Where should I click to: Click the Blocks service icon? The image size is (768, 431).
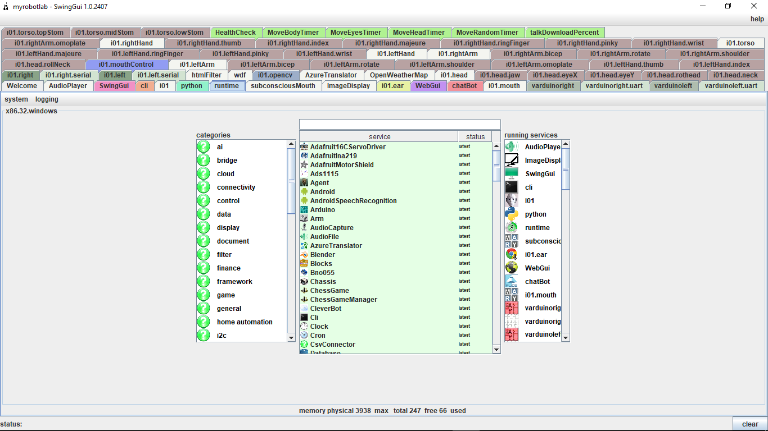304,264
